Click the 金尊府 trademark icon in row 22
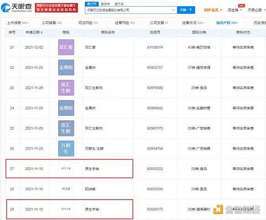This screenshot has width=266, height=220. click(x=66, y=68)
